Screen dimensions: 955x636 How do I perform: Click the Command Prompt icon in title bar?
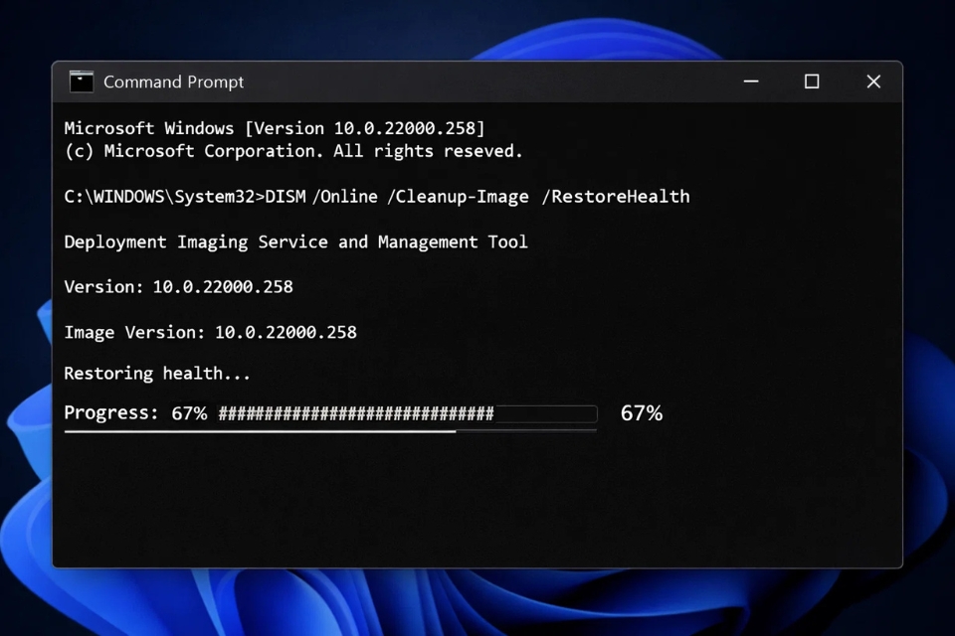click(81, 81)
